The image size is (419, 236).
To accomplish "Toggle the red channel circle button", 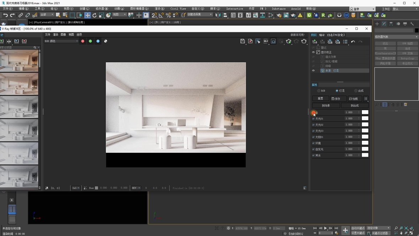I will pyautogui.click(x=83, y=41).
